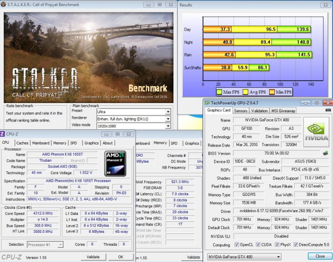Screen dimensions: 333x262
Task: Click the Release Date value Mar 26, 2010
Action: point(247,145)
